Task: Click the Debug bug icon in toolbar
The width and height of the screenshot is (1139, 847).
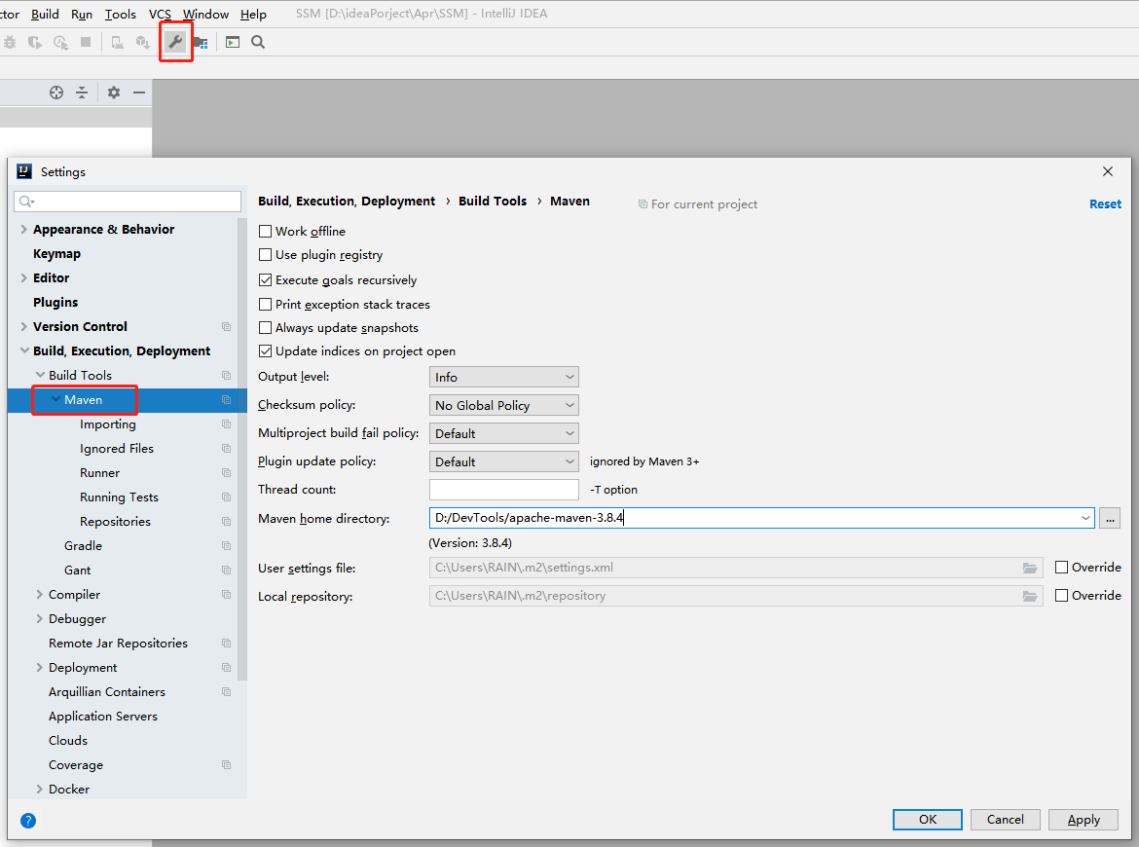Action: (x=10, y=42)
